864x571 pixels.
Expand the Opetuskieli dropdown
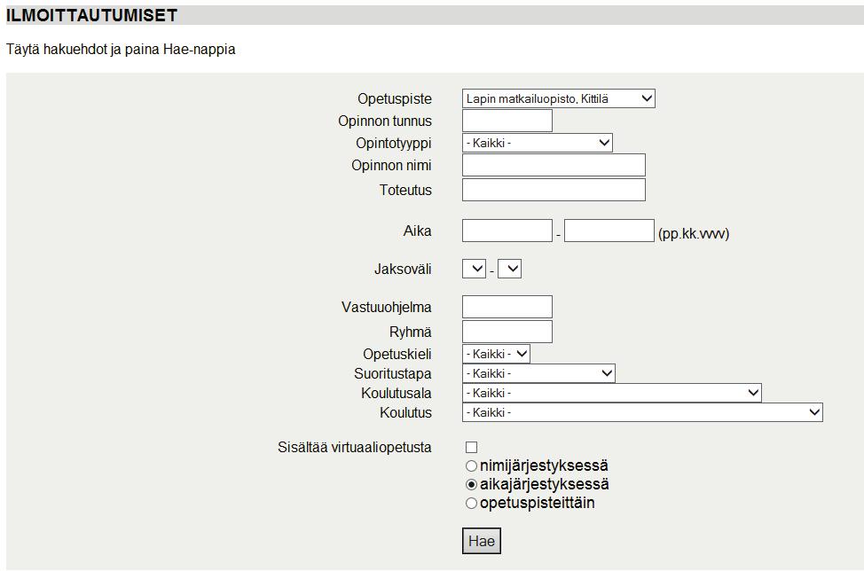496,354
